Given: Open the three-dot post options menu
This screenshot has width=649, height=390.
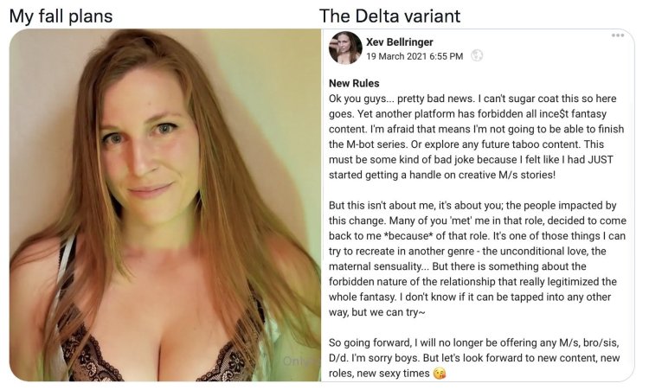Looking at the screenshot, I should (x=618, y=35).
